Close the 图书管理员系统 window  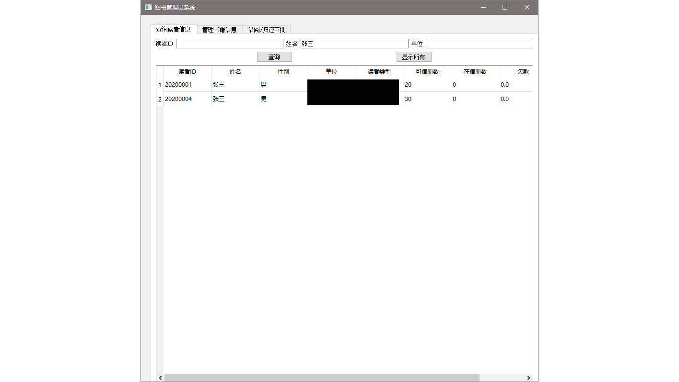coord(527,7)
